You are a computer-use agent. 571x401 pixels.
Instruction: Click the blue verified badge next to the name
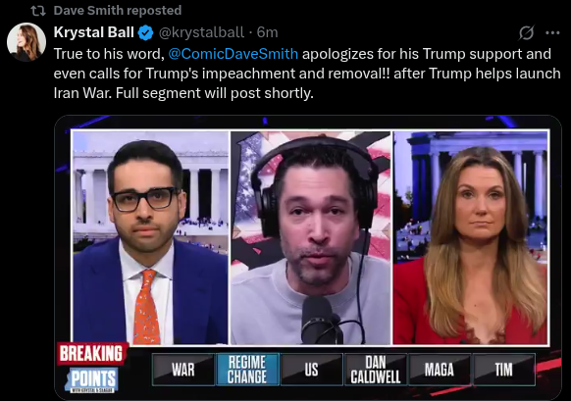[145, 32]
